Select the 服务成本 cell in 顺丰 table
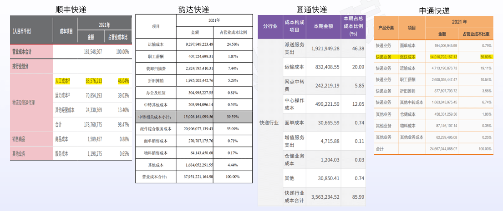Viewport: 503px width, 211px height. (61, 154)
